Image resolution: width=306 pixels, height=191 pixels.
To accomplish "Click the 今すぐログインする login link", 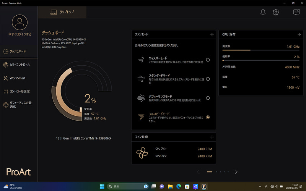I will click(x=20, y=34).
